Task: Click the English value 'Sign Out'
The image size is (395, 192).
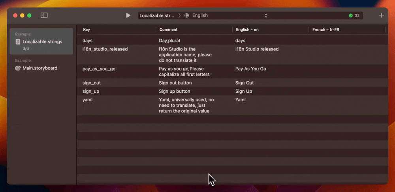Action: click(x=245, y=83)
